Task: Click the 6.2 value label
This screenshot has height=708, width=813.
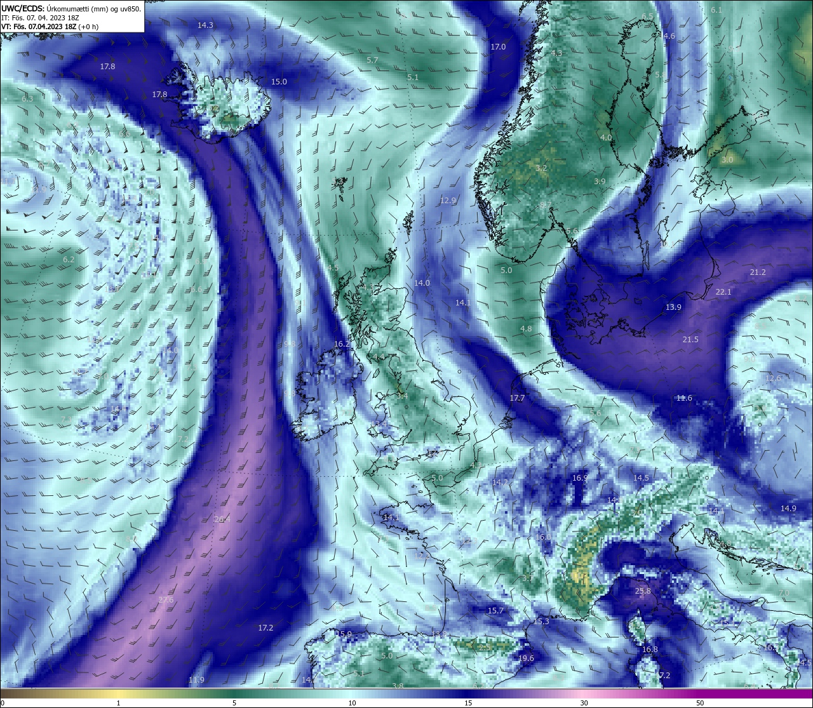Action: click(69, 260)
